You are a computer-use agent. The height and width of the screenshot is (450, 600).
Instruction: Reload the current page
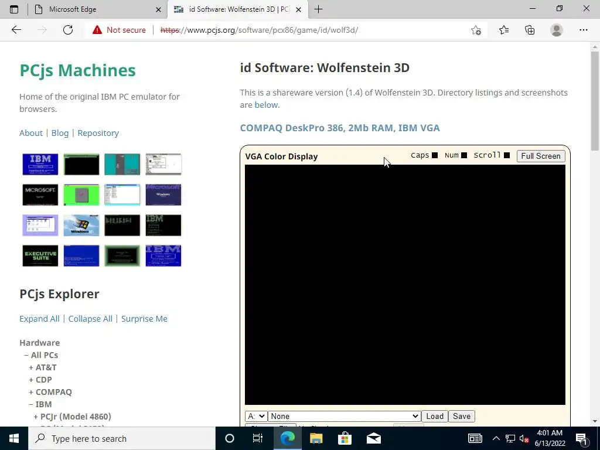(x=68, y=30)
